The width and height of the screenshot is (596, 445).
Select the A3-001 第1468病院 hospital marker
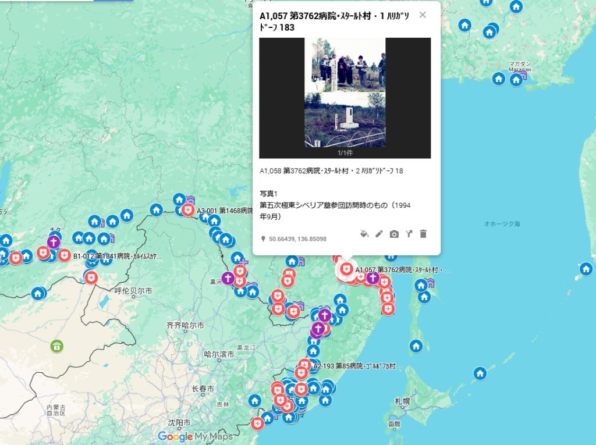[x=188, y=210]
